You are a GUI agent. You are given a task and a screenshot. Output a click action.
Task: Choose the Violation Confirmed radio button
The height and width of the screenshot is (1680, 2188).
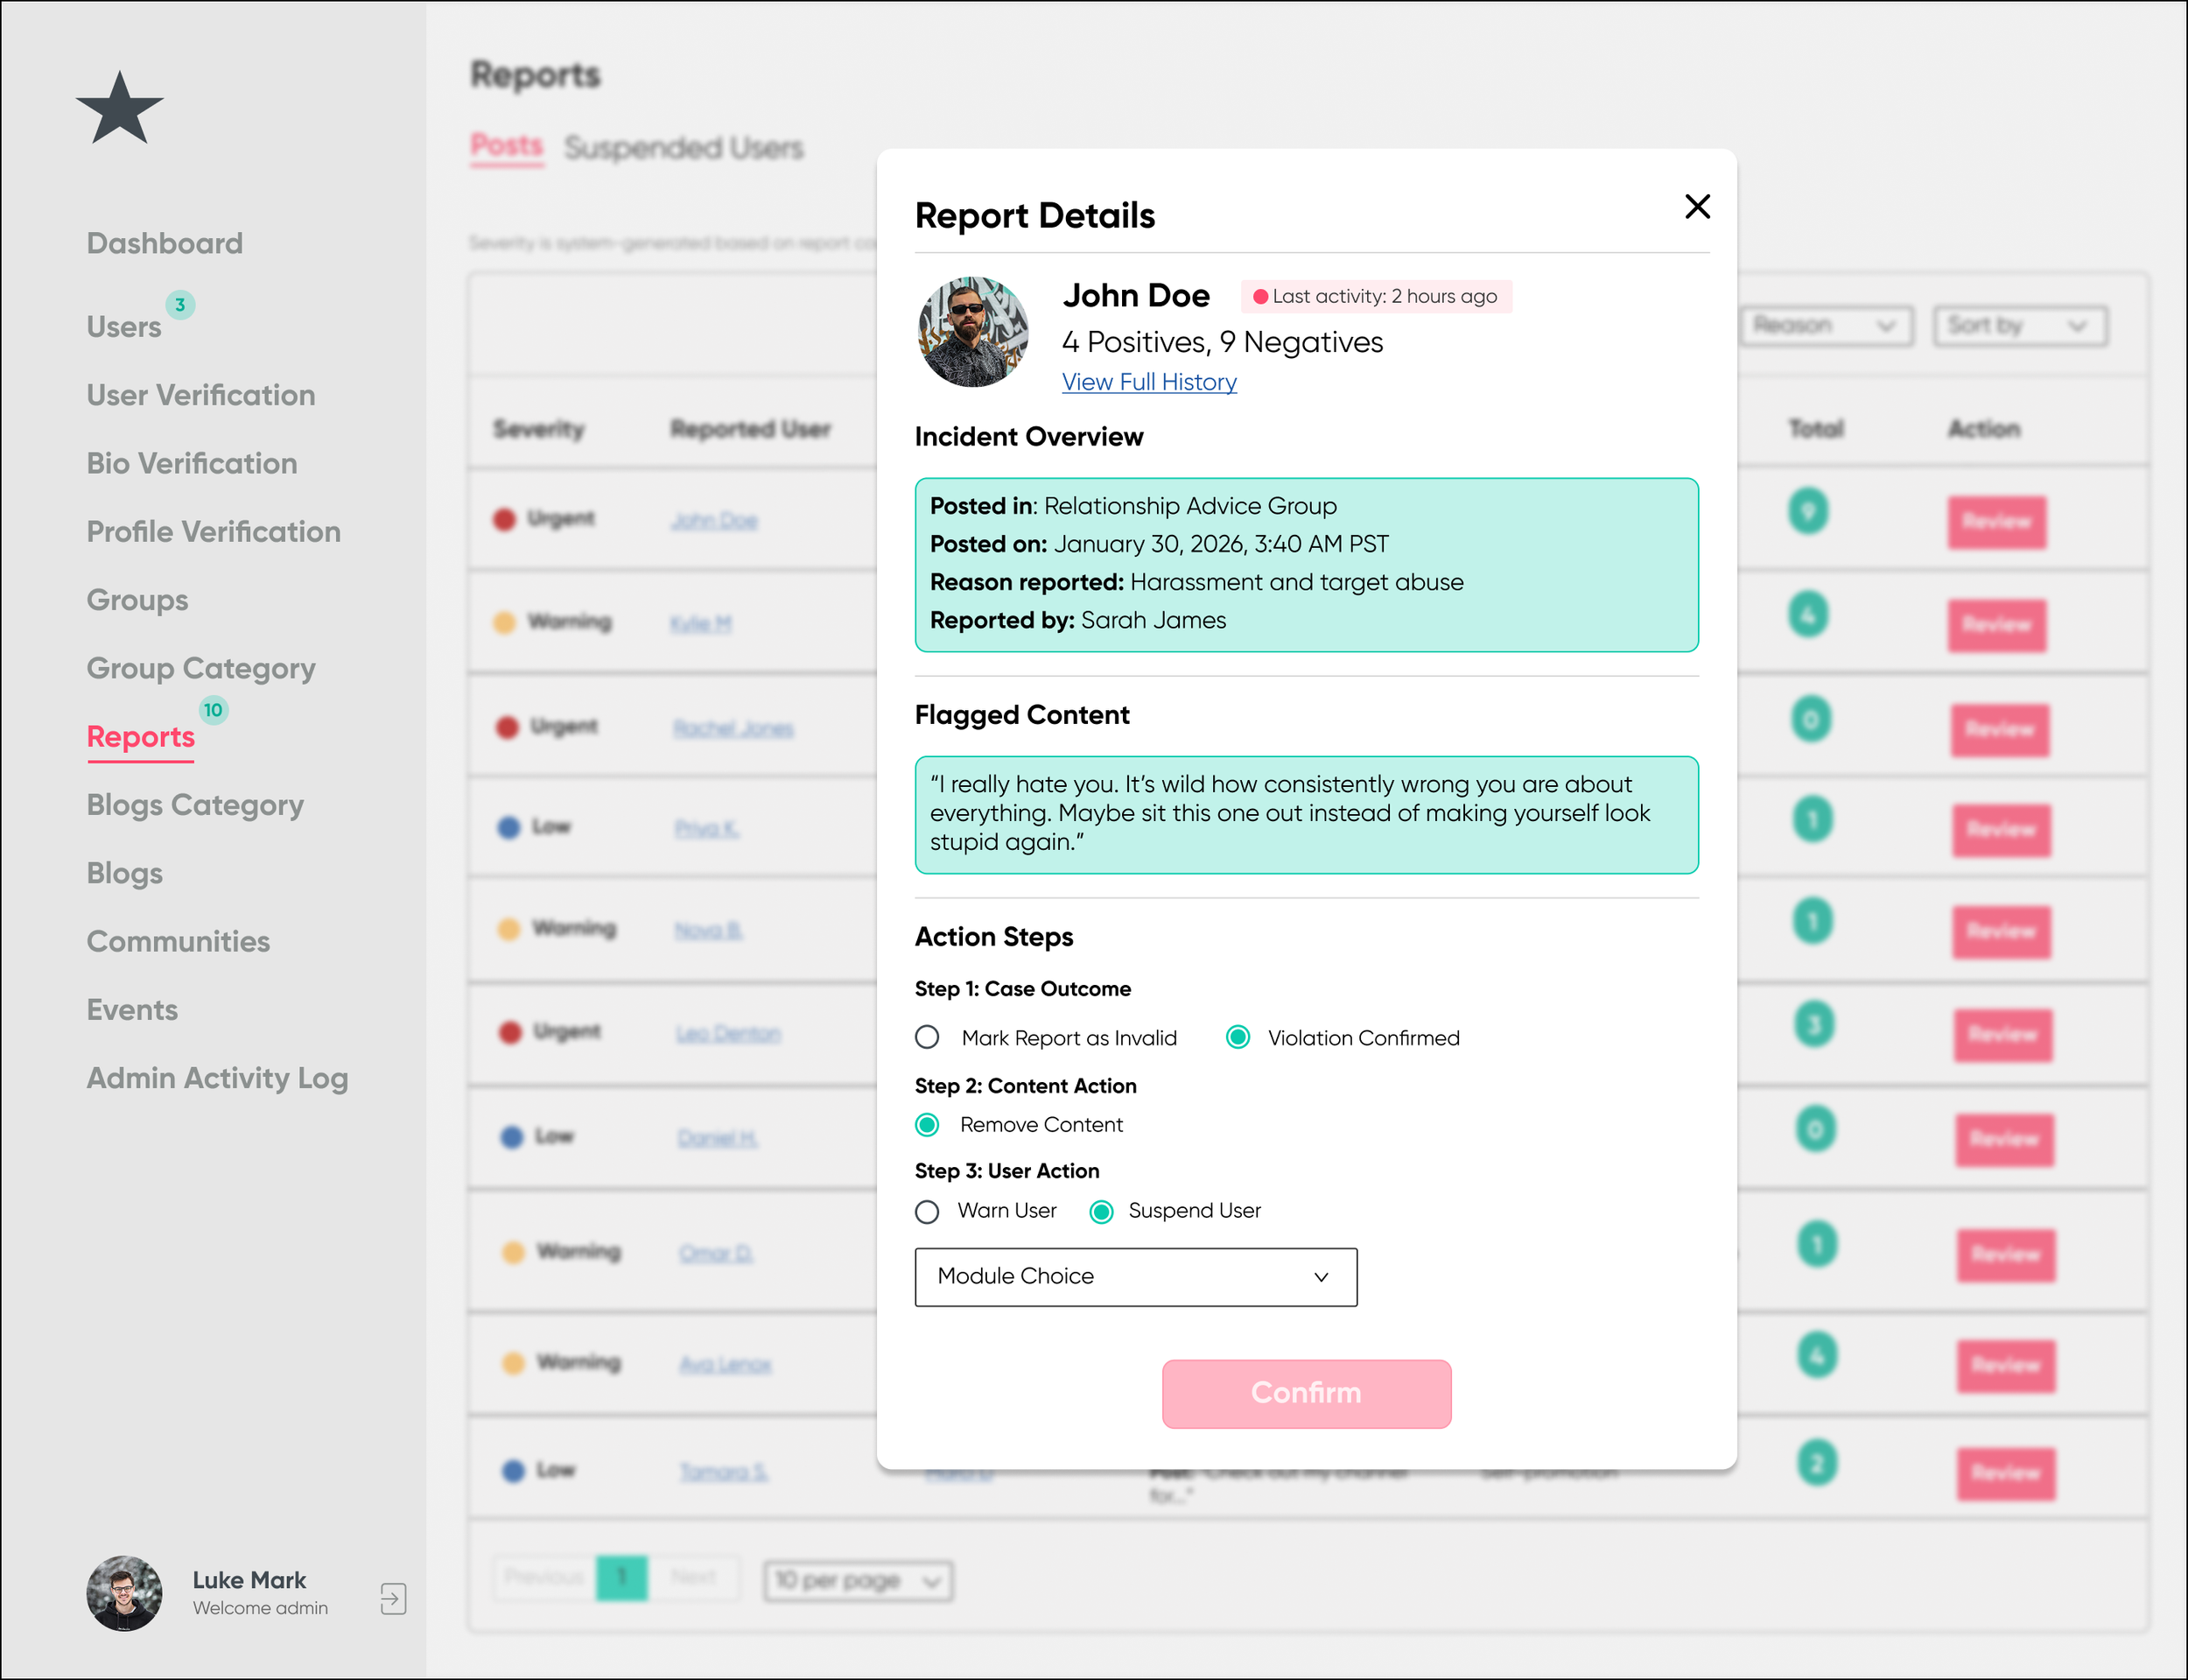click(x=1238, y=1037)
